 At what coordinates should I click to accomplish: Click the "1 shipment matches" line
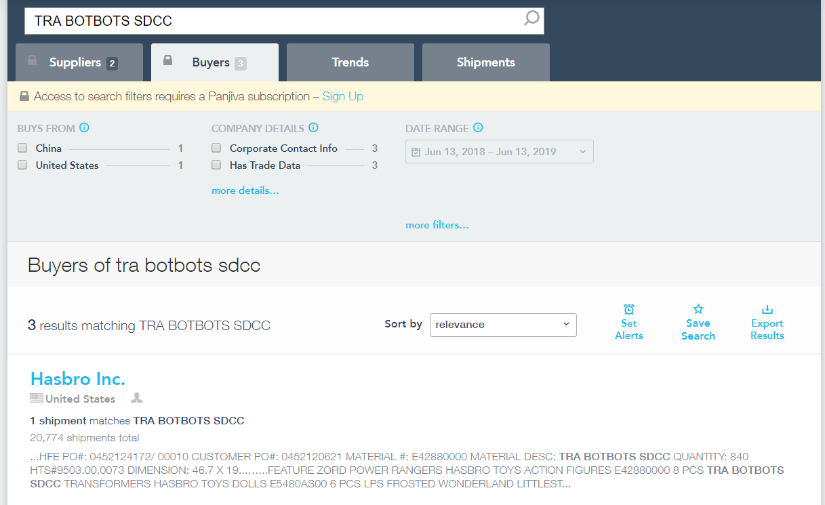138,421
